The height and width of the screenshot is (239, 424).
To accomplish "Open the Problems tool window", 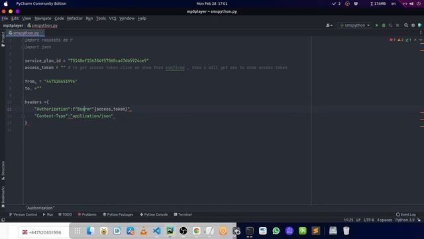I will click(87, 214).
